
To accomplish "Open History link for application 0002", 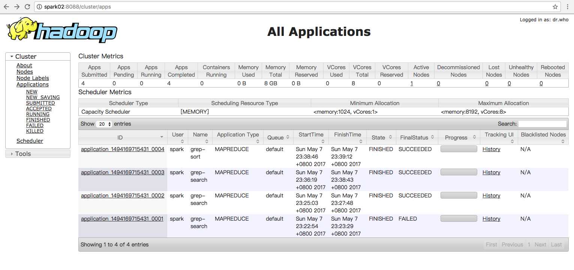I will click(492, 196).
